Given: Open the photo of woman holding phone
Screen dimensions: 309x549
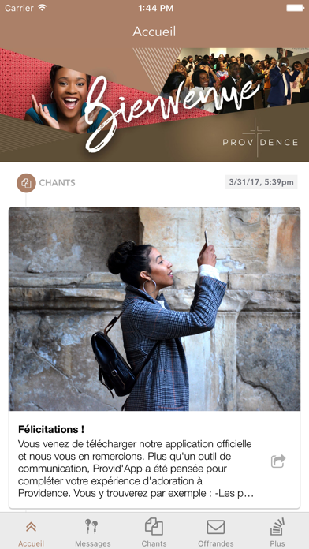Looking at the screenshot, I should click(x=154, y=309).
